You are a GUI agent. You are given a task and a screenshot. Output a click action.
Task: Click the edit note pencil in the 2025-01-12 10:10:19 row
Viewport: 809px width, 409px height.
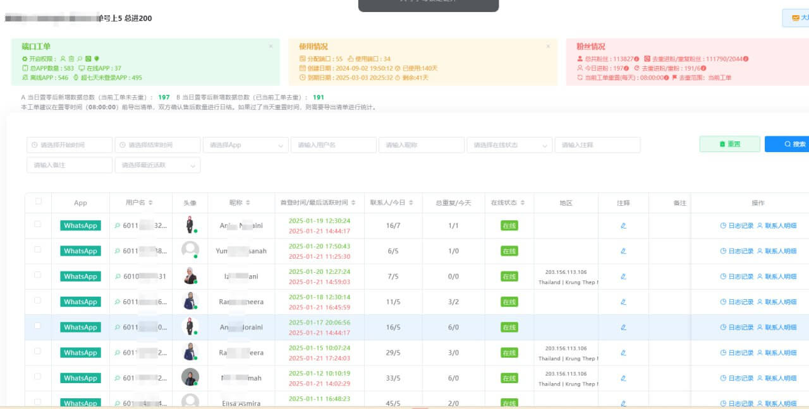pos(623,378)
